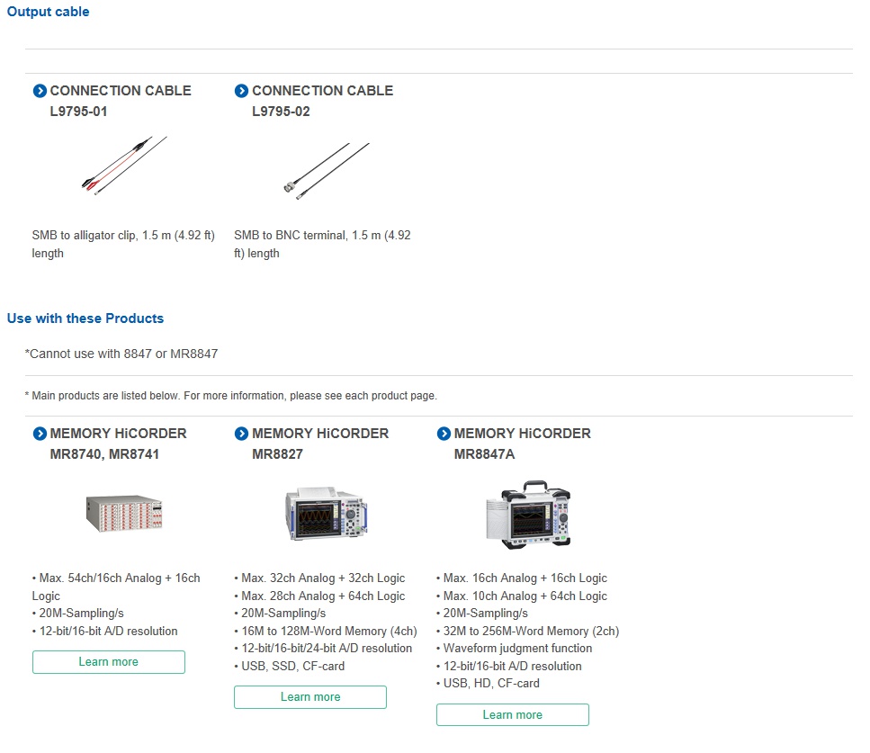870x753 pixels.
Task: Click arrow icon beside Connection Cable L9795-01
Action: (x=40, y=91)
